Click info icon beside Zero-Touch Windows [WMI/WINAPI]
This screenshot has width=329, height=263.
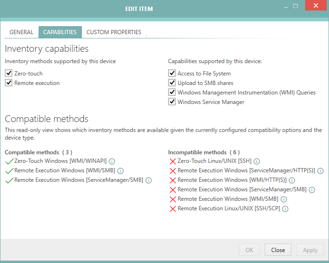pos(111,161)
